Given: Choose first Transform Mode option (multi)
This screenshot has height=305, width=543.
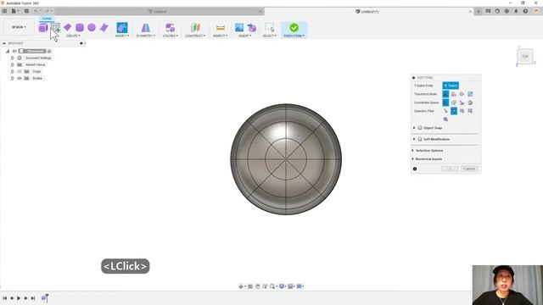Looking at the screenshot, I should pyautogui.click(x=445, y=94).
